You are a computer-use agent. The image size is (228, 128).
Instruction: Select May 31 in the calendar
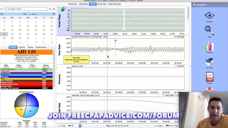tap(28, 38)
